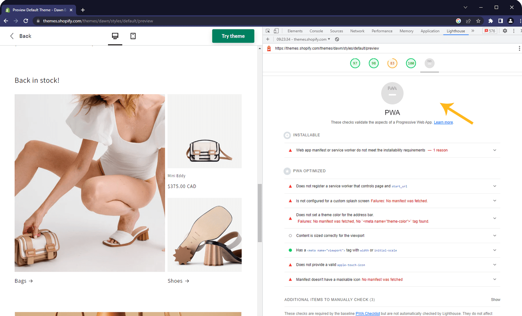
Task: Click the shoes product photo
Action: [205, 235]
